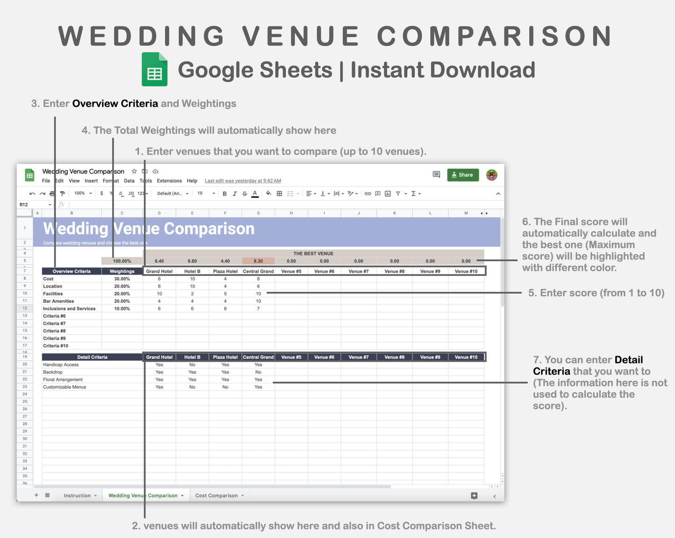Screen dimensions: 675x538
Task: Insert a function with the Functions icon
Action: (413, 193)
